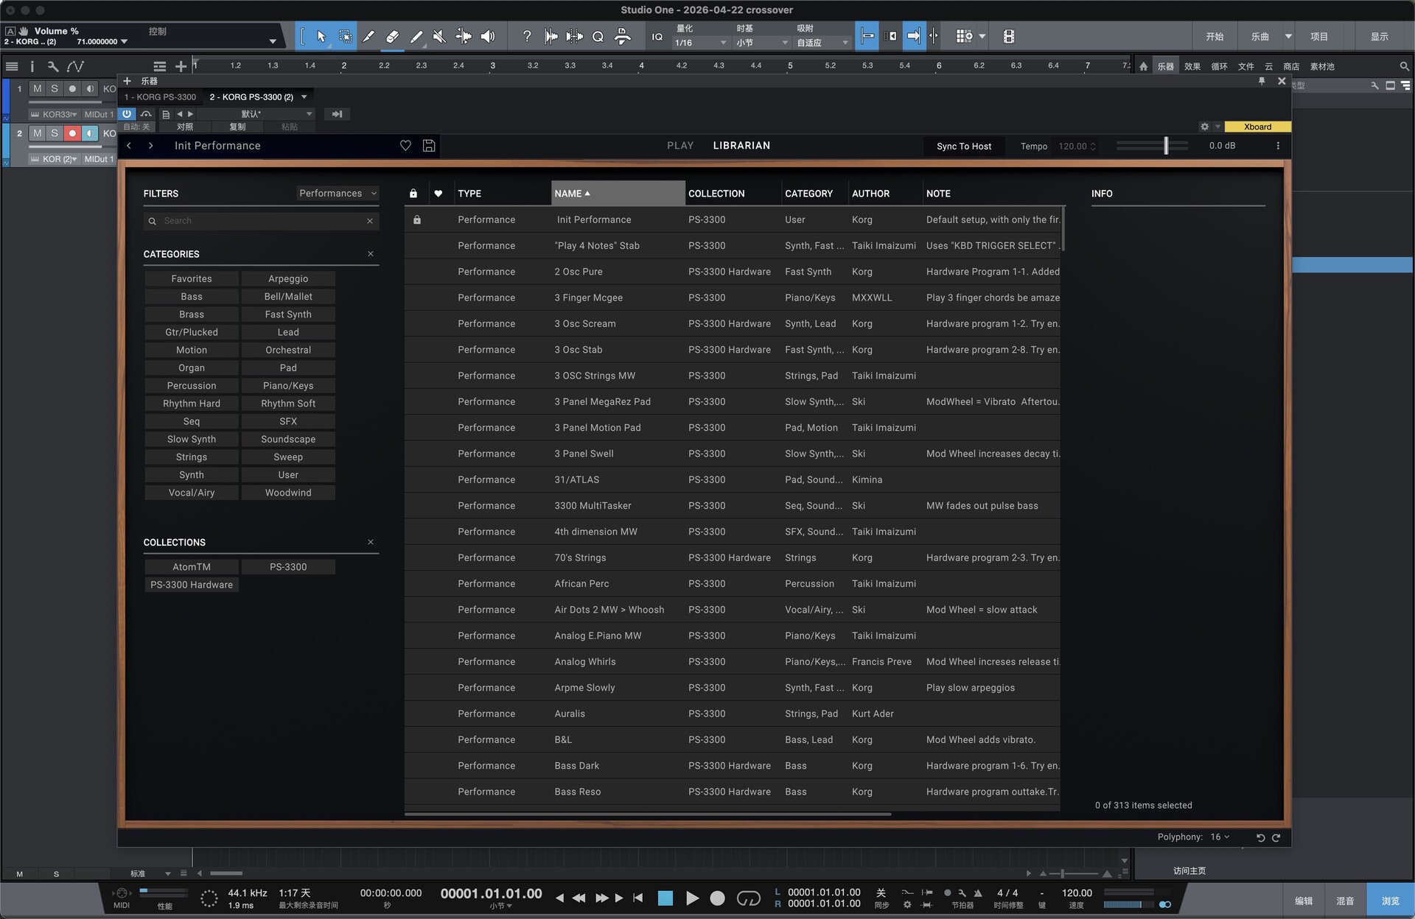Select the Mute tool in the toolbar
1415x919 pixels.
point(439,36)
